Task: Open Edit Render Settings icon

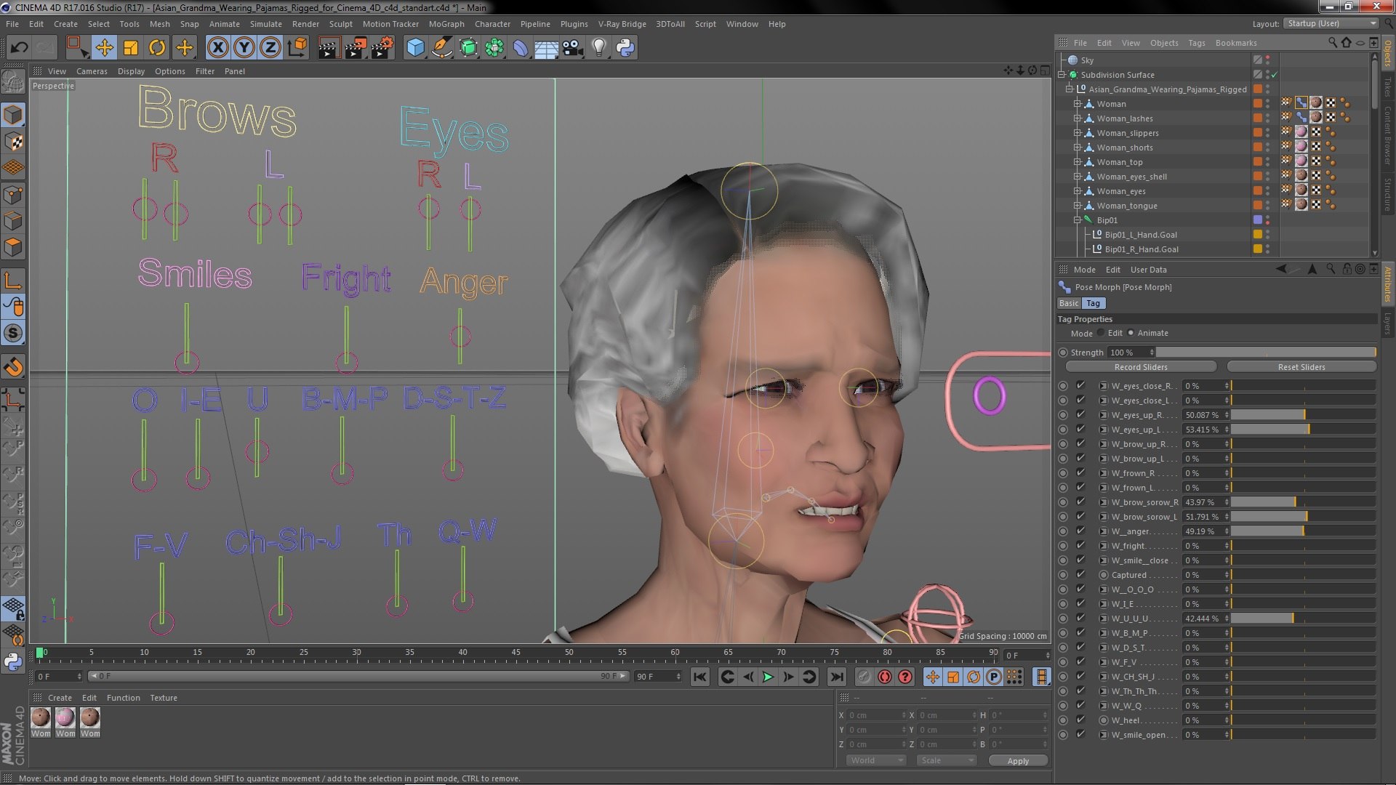Action: point(382,48)
